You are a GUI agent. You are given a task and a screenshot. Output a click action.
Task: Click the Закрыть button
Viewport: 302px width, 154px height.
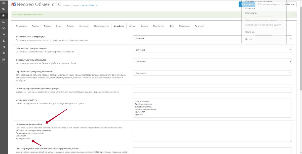click(289, 4)
